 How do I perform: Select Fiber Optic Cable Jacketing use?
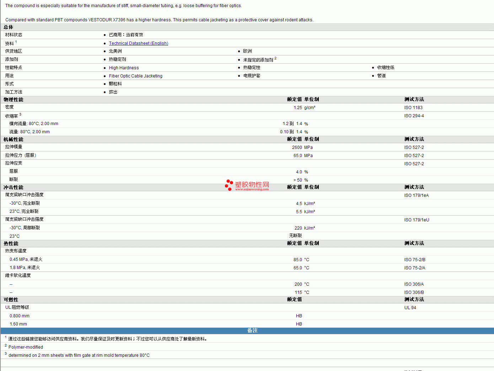[x=136, y=76]
